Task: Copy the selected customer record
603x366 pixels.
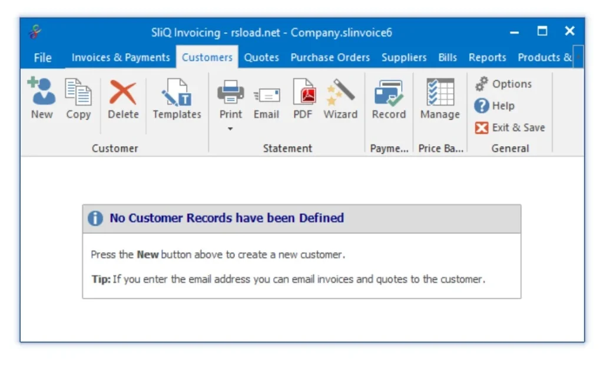Action: tap(78, 93)
